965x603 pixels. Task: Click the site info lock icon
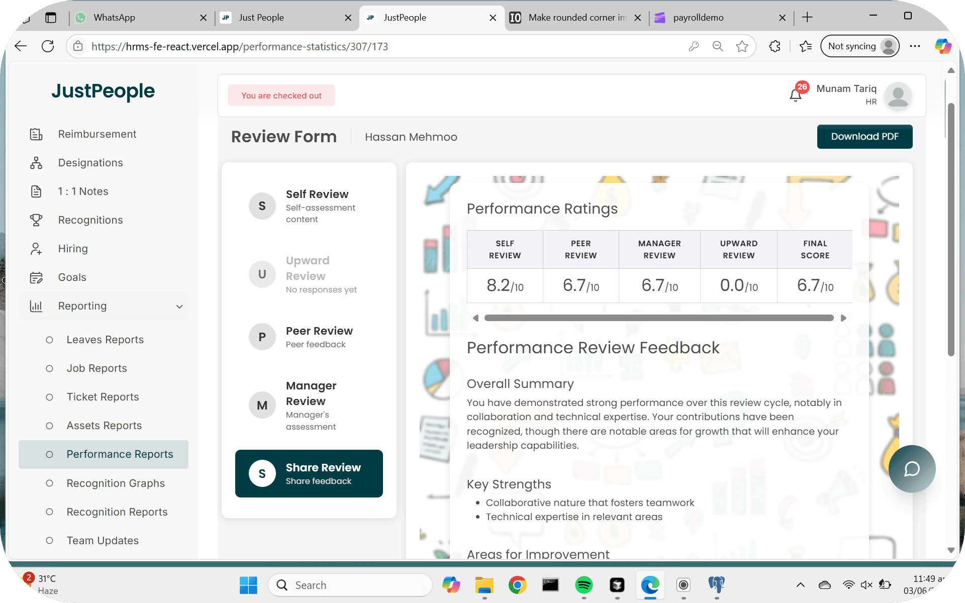coord(78,46)
